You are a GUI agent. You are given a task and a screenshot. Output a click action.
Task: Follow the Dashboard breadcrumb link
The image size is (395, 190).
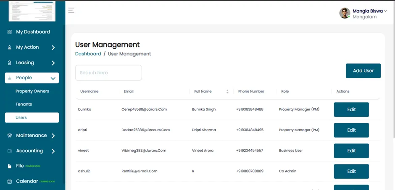coord(88,54)
